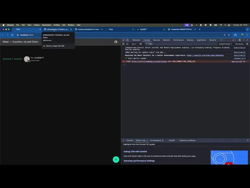This screenshot has width=250, height=188.
Task: Switch to the Ninja browser tab
Action: [x=120, y=29]
